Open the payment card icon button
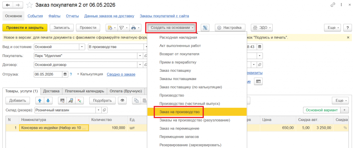Image resolution: width=353 pixels, height=148 pixels. point(258,82)
